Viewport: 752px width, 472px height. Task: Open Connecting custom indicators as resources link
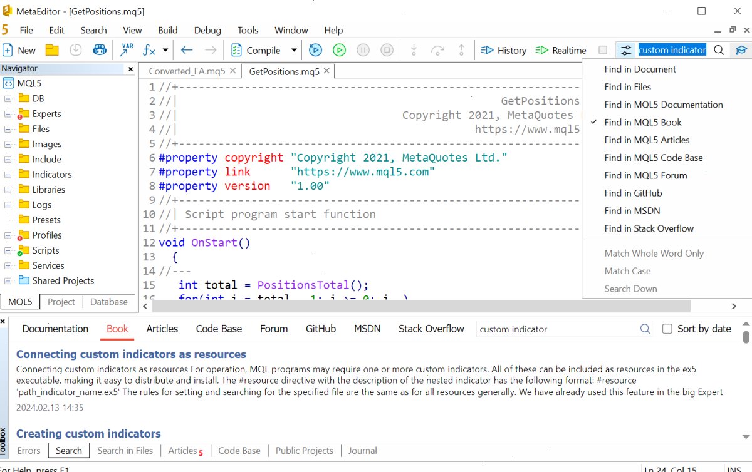tap(131, 354)
